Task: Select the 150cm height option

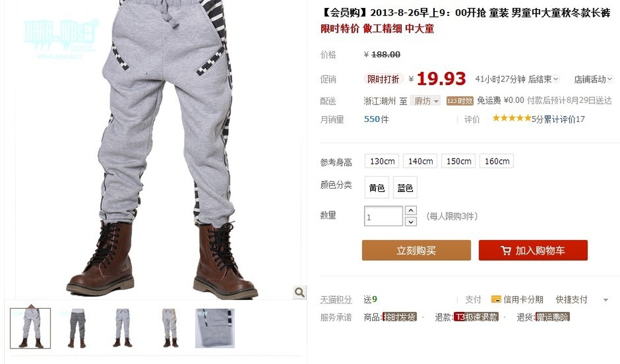Action: pos(459,161)
